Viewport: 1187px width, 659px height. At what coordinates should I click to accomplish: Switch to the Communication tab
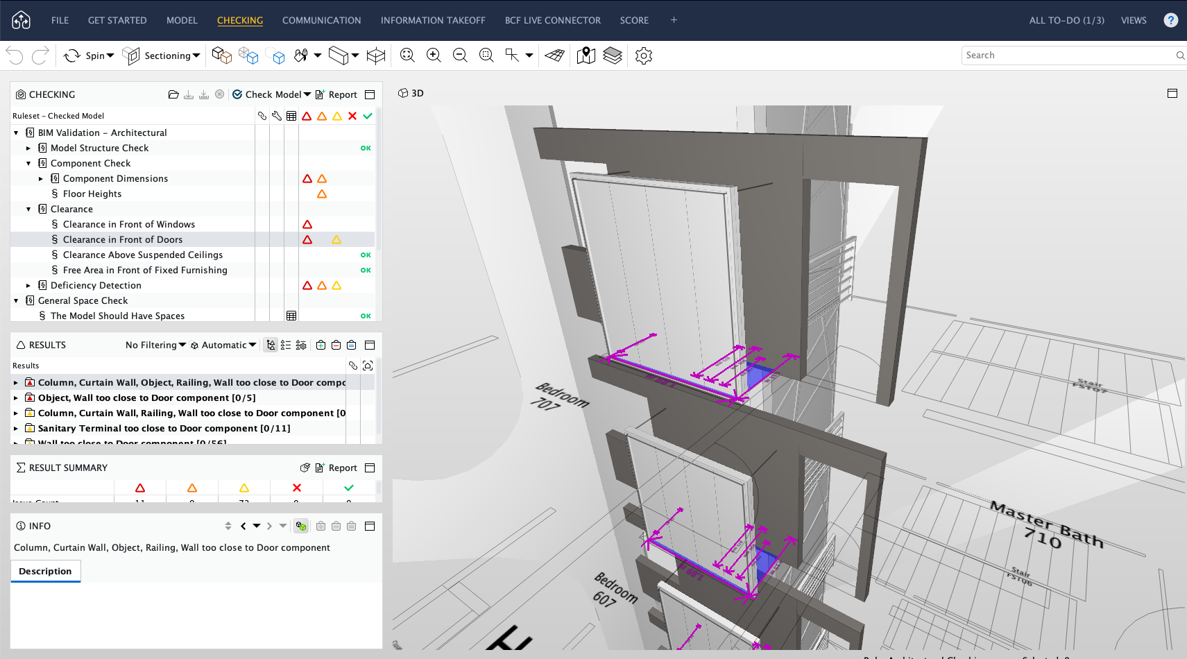click(321, 20)
